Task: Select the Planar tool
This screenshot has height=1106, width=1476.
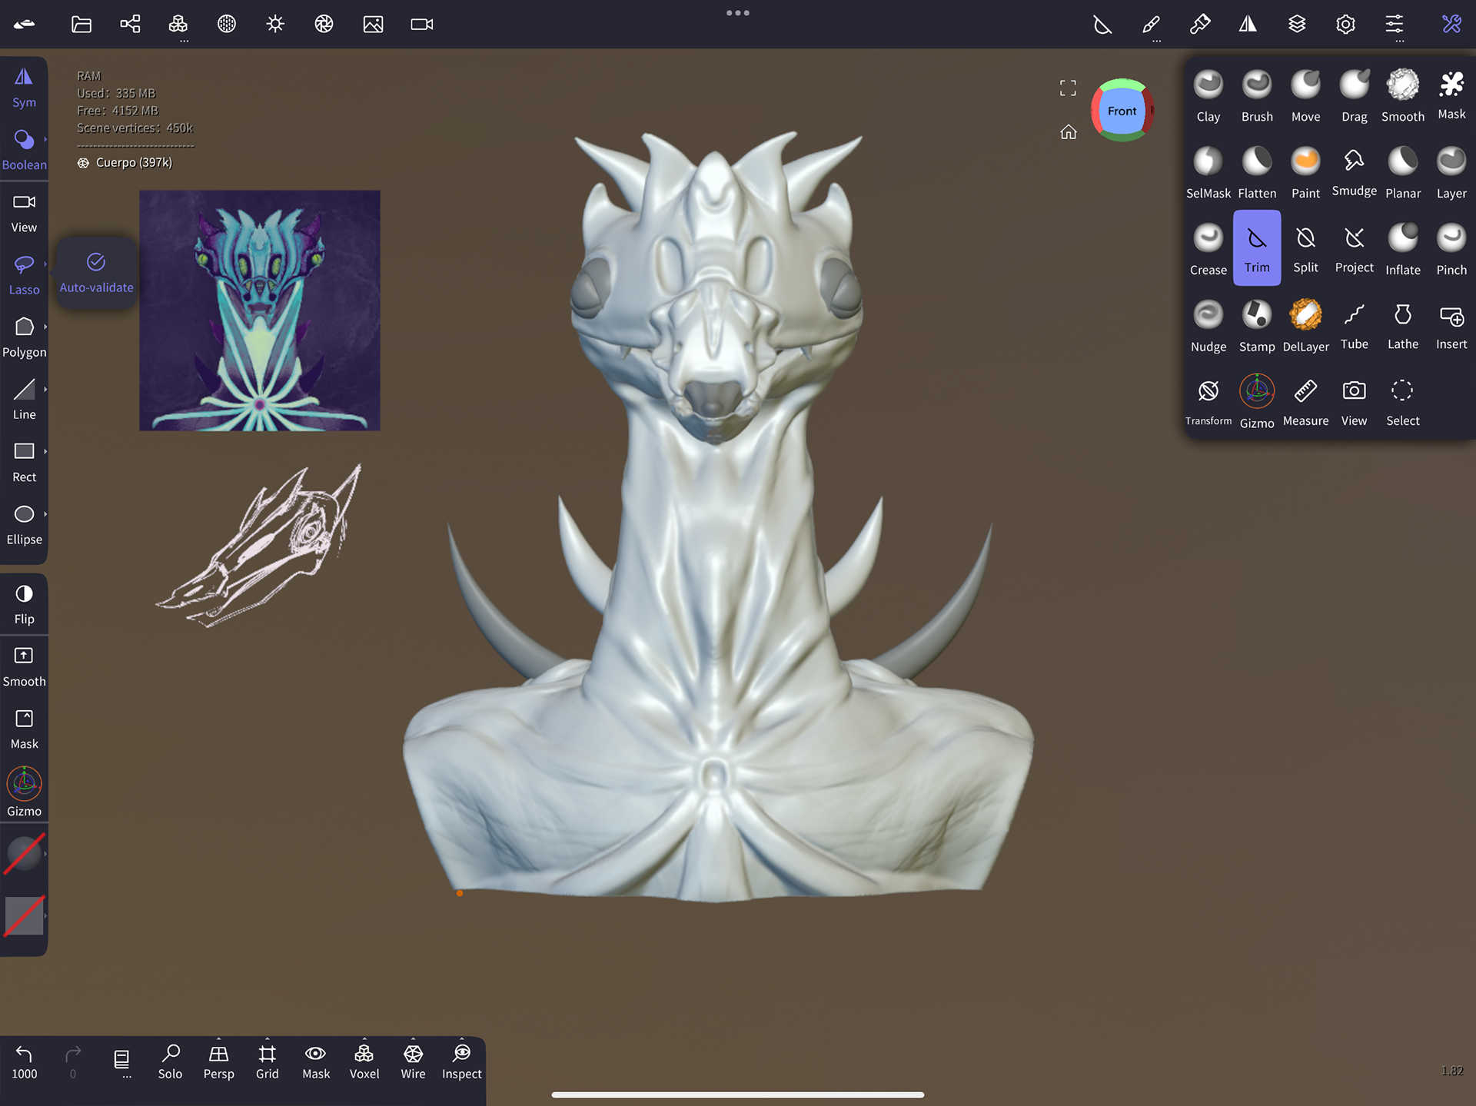Action: [x=1402, y=172]
